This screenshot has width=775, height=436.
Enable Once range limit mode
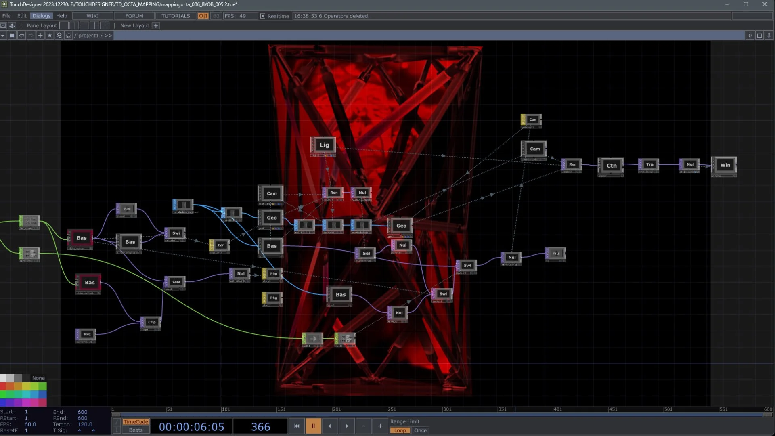click(x=420, y=430)
